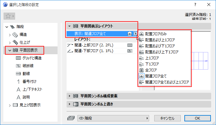
Task: Choose 配置フロアのみ from the popup menu
Action: 164,34
